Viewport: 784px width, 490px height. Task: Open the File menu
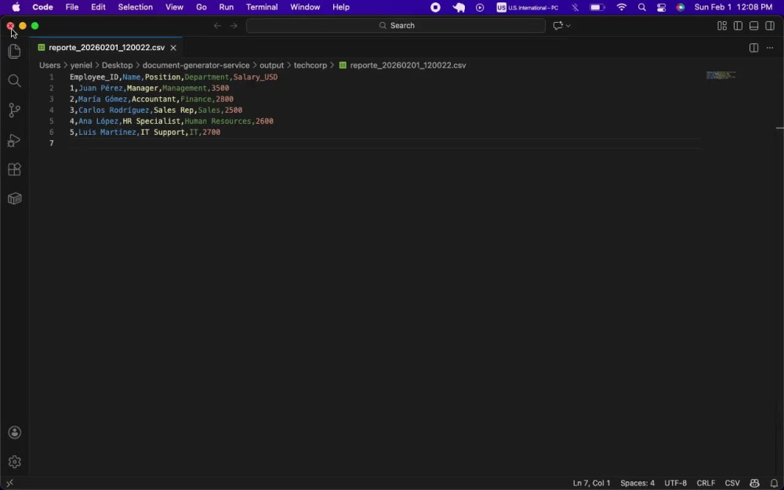[x=72, y=7]
